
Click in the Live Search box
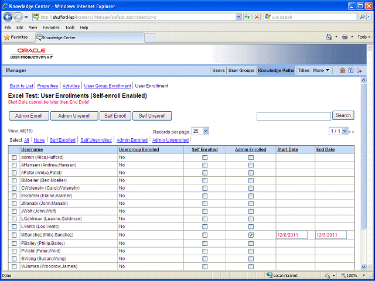pyautogui.click(x=311, y=17)
